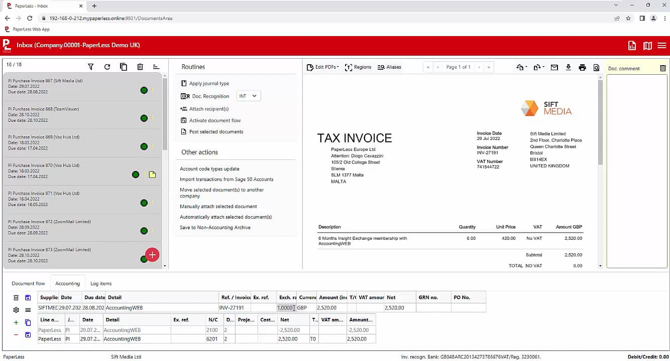
Task: Expand the Edit PDFs dropdown
Action: [323, 67]
